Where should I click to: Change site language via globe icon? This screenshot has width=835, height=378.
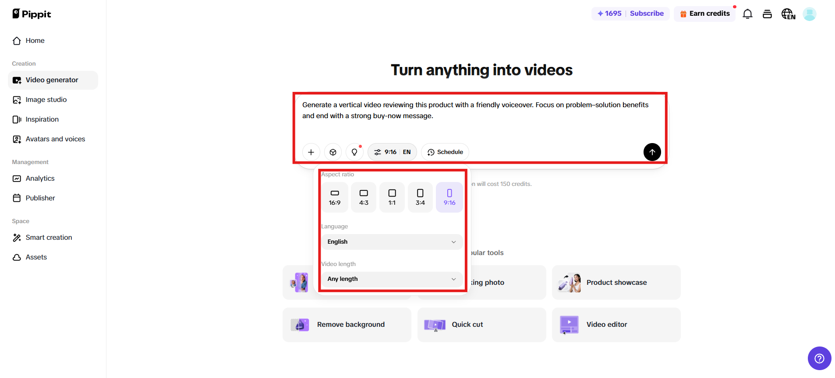[788, 14]
